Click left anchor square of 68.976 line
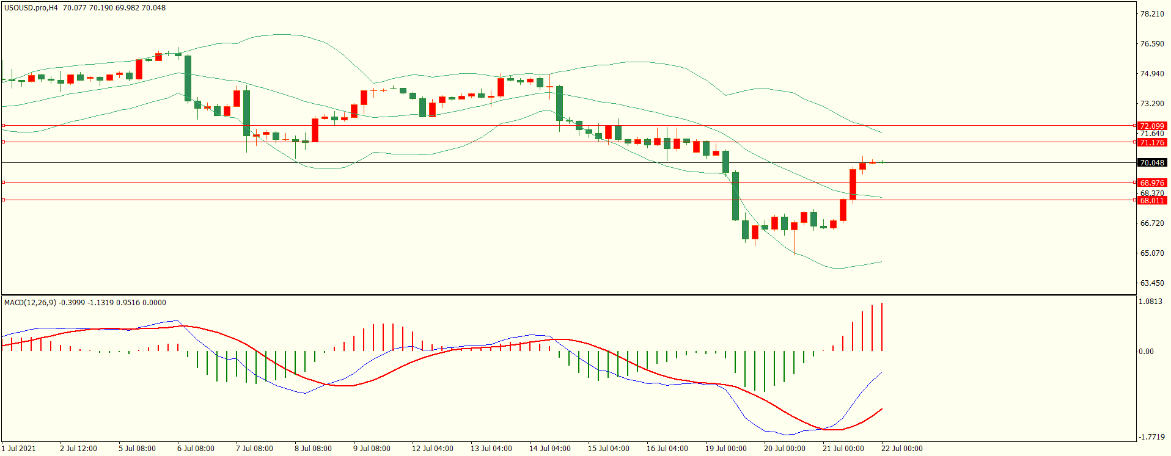 (4, 182)
